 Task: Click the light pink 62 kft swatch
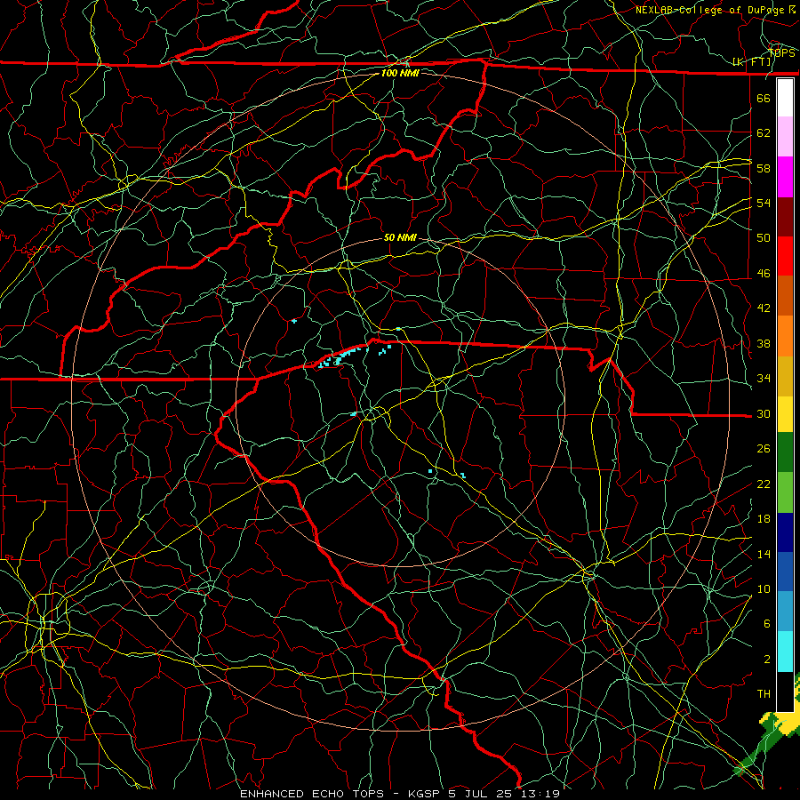coord(785,137)
